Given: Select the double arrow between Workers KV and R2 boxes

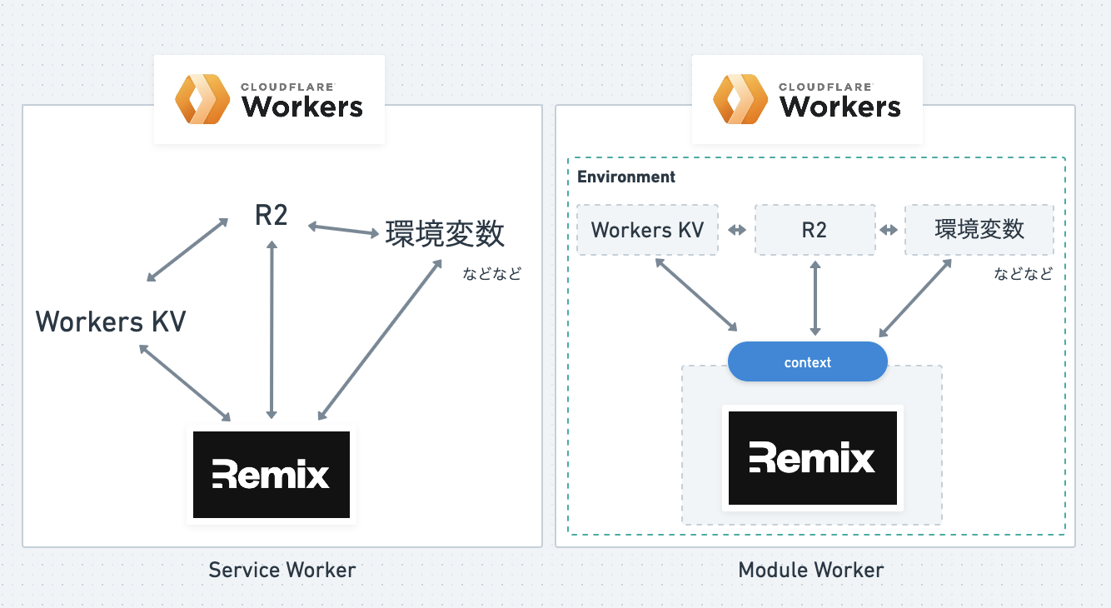Looking at the screenshot, I should [737, 231].
